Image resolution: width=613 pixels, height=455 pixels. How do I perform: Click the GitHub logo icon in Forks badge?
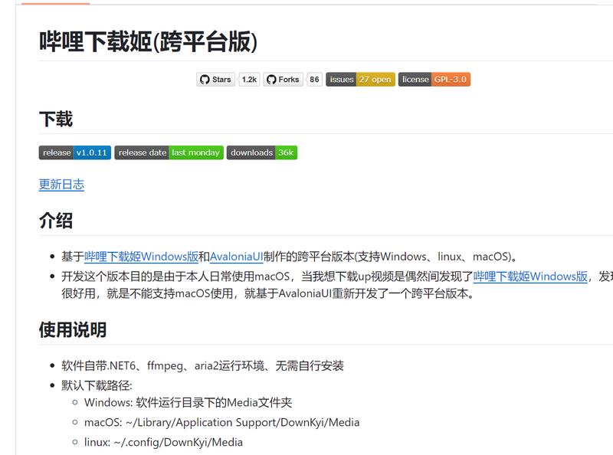tap(271, 80)
